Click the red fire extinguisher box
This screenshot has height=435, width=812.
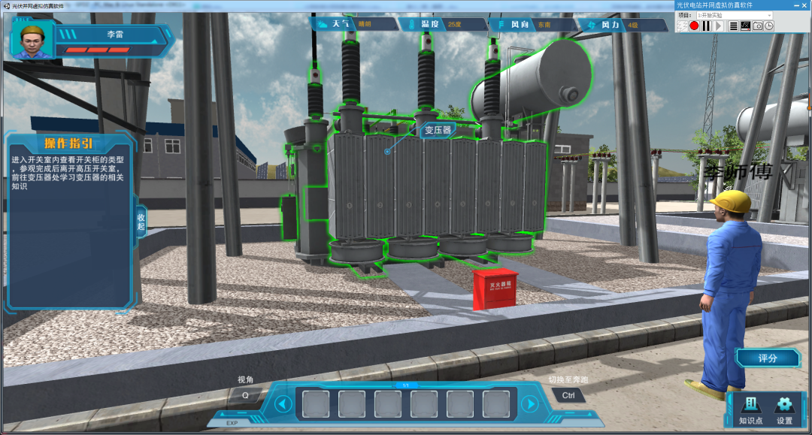[x=495, y=288]
